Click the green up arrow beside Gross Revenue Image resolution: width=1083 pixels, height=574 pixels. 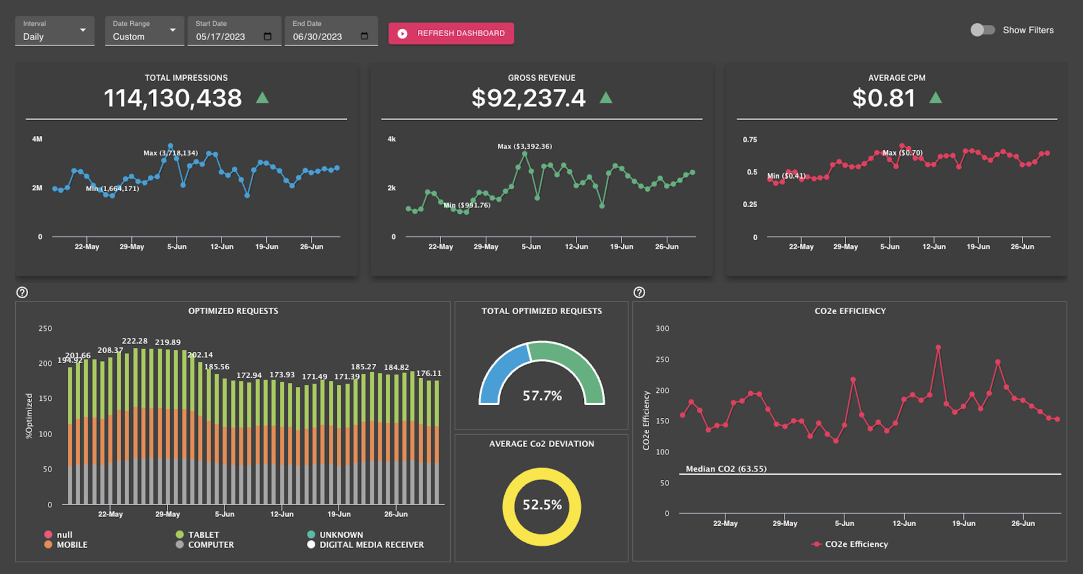606,98
